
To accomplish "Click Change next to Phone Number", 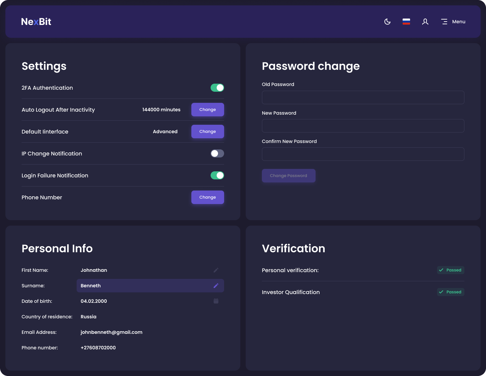I will pyautogui.click(x=207, y=197).
